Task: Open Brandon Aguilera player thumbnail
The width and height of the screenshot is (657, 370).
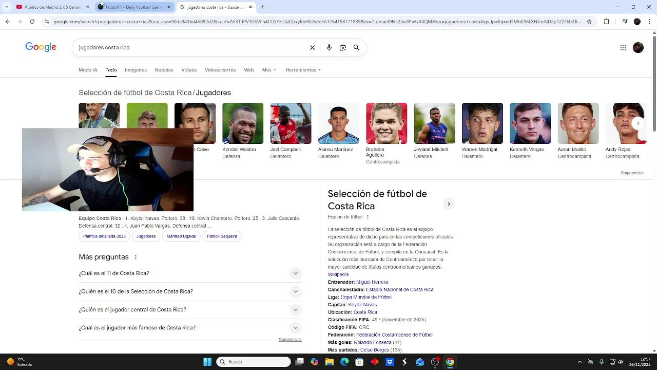Action: coord(387,123)
